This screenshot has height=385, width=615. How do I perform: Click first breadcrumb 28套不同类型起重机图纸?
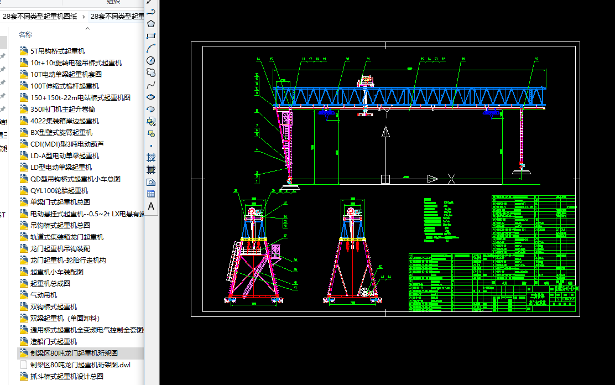39,16
